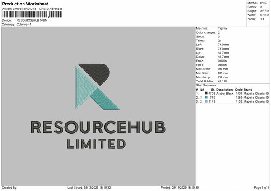Viewport: 271px width, 191px height.
Task: Click thread code 1132
Action: [x=239, y=102]
